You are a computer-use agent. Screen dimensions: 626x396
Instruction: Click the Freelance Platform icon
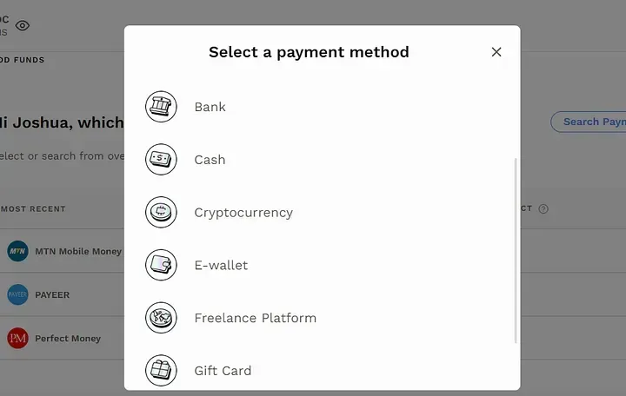pyautogui.click(x=161, y=318)
